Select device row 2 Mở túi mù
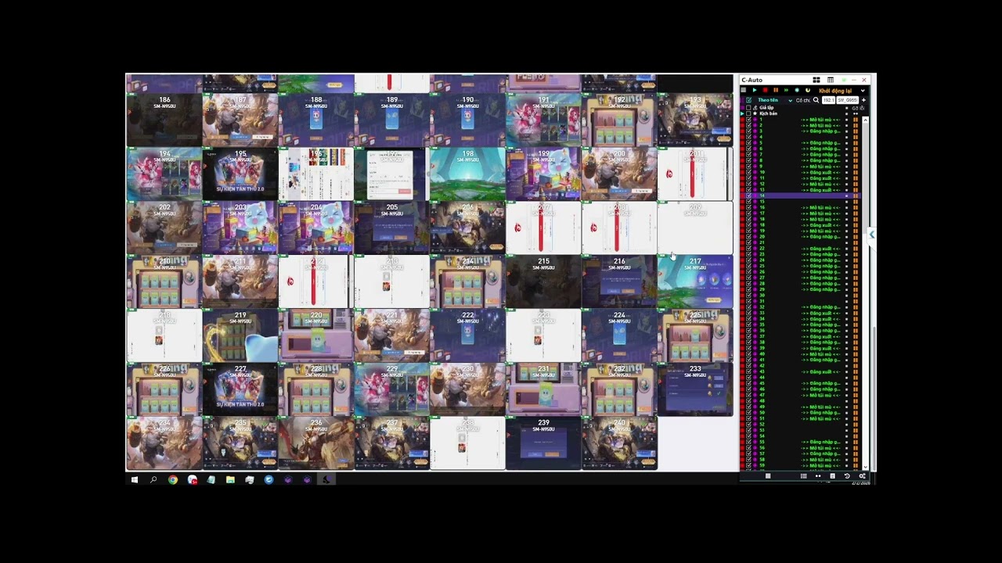 800,125
